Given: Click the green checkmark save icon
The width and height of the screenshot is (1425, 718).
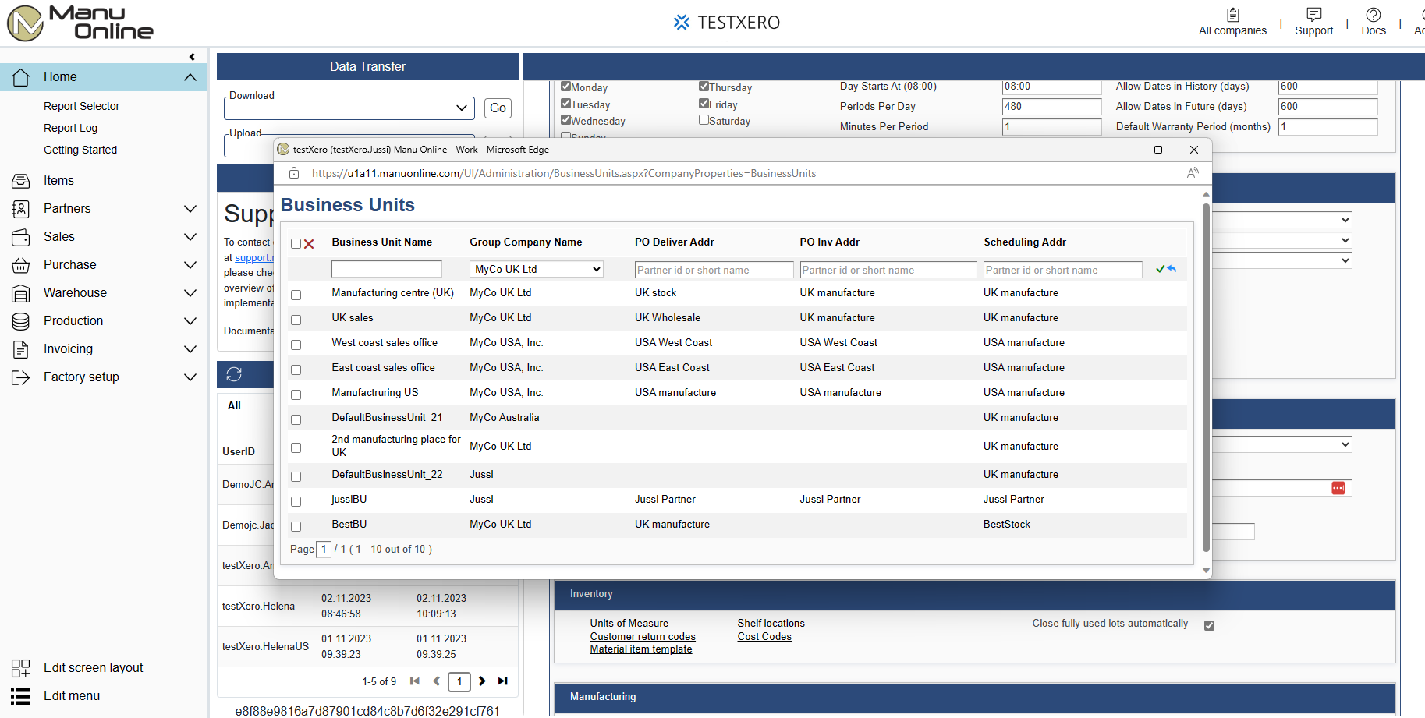Looking at the screenshot, I should [x=1160, y=269].
